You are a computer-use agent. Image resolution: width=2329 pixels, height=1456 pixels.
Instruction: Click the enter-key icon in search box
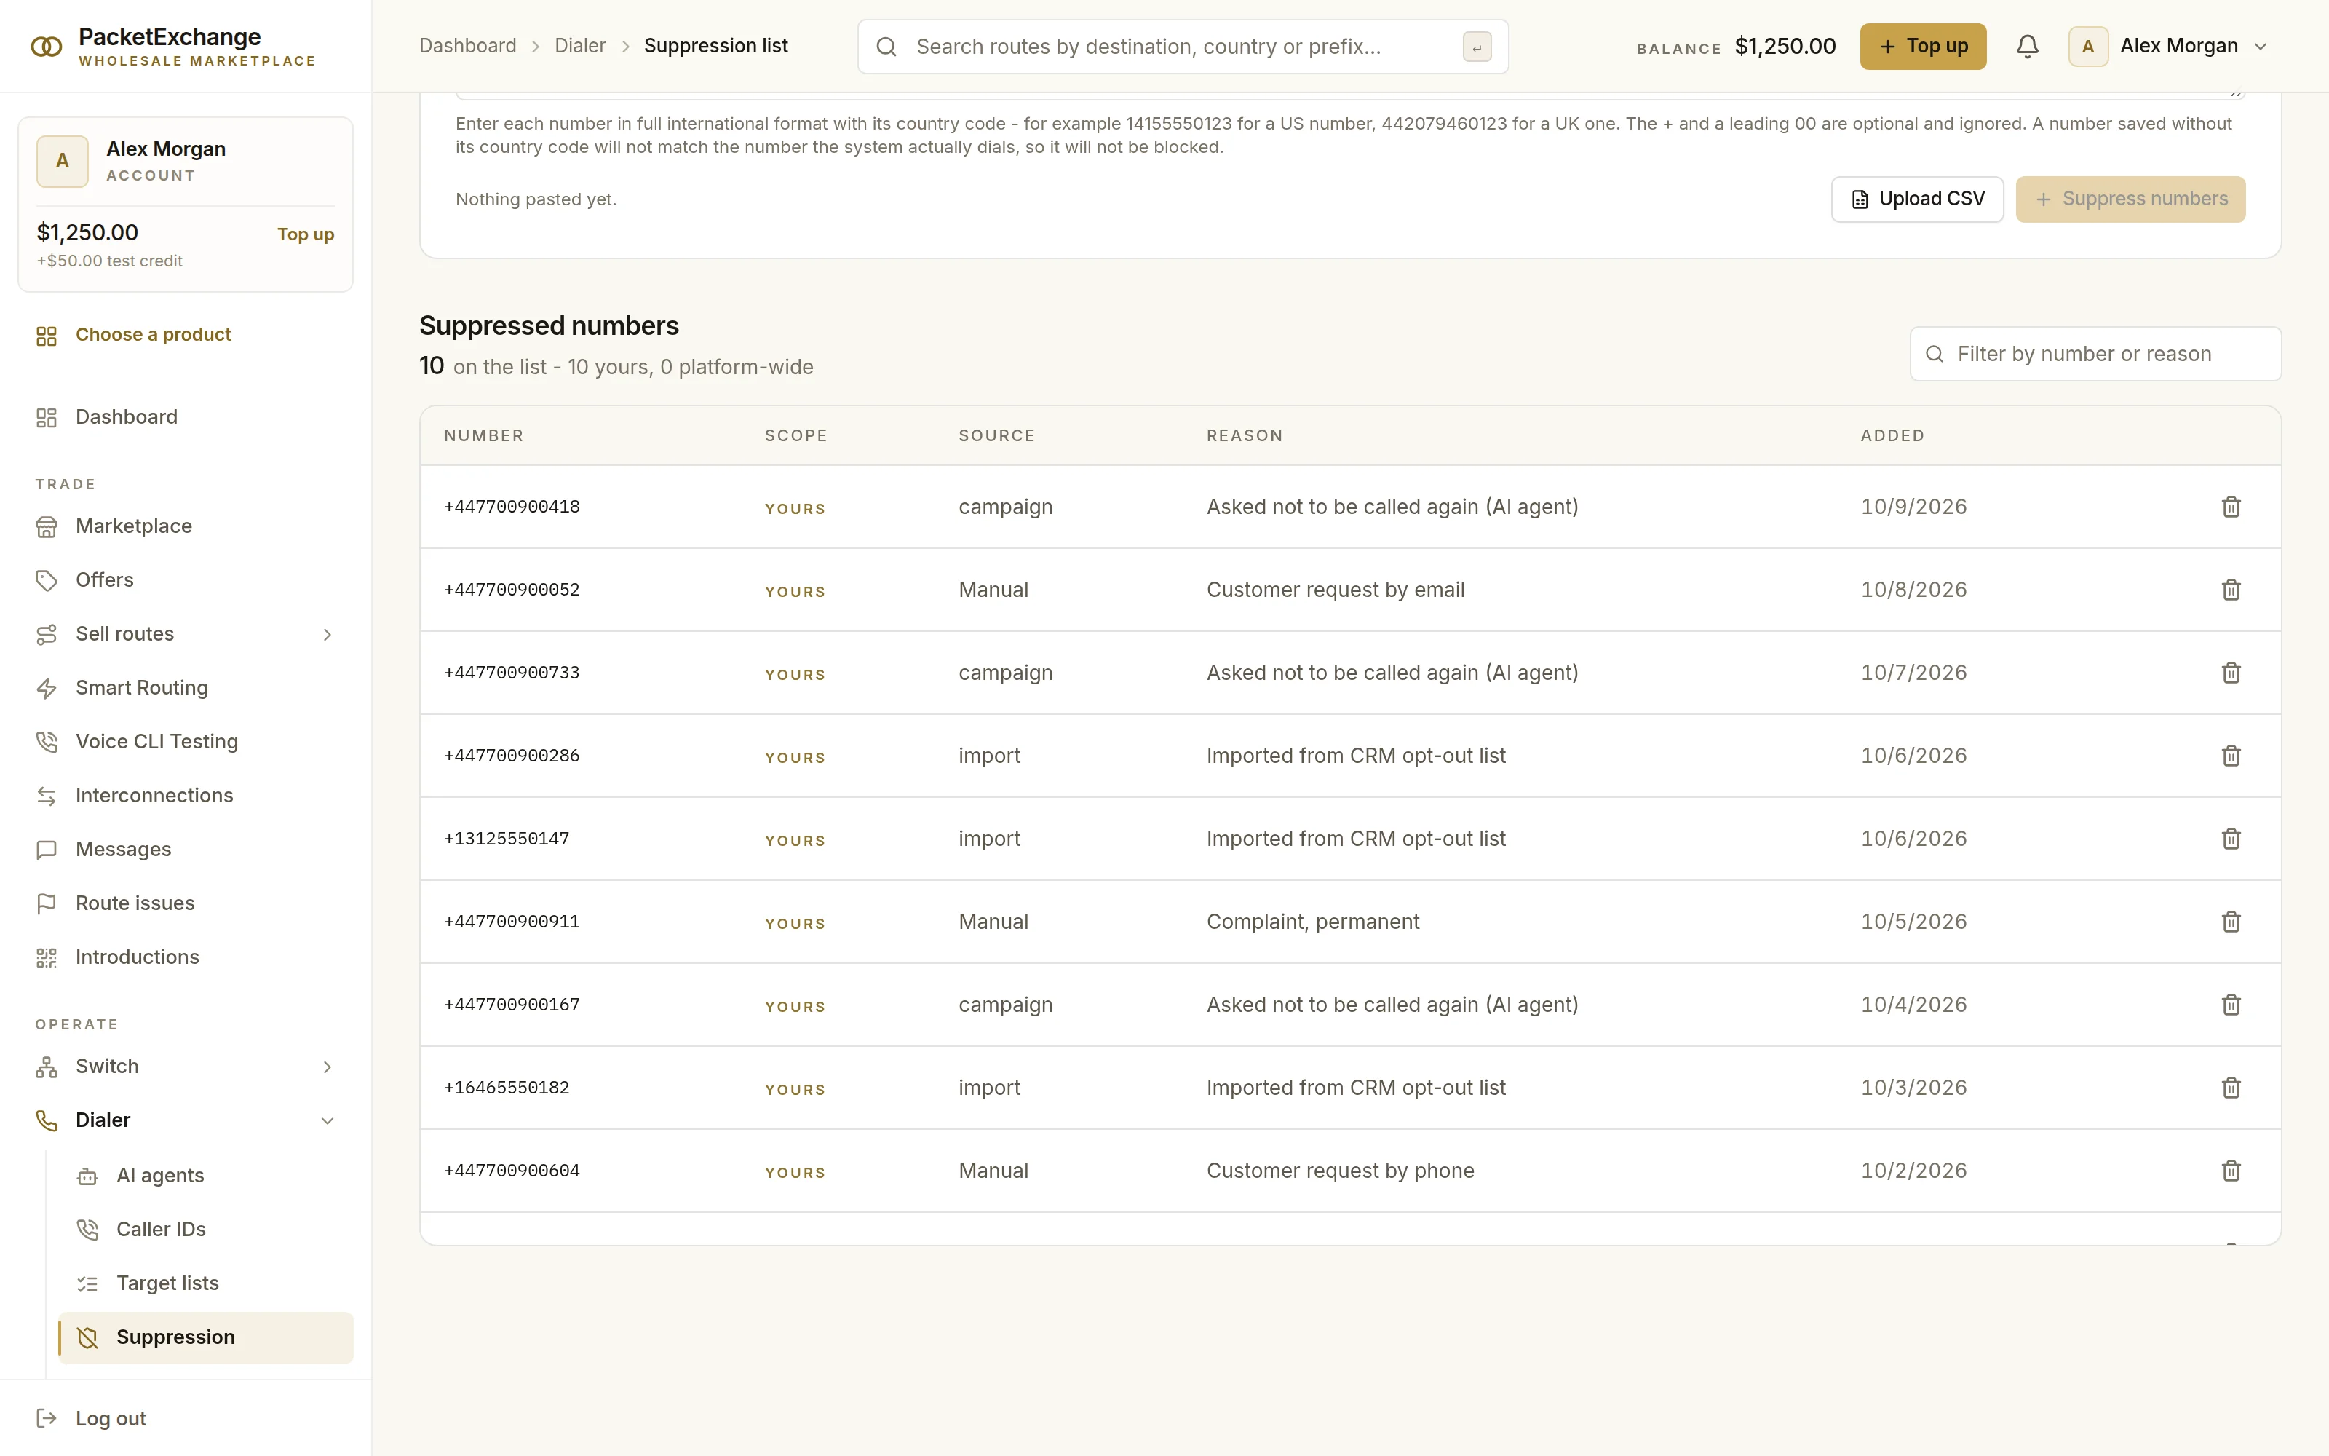[1476, 46]
